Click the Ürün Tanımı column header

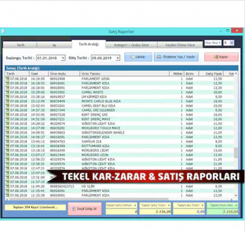point(125,73)
